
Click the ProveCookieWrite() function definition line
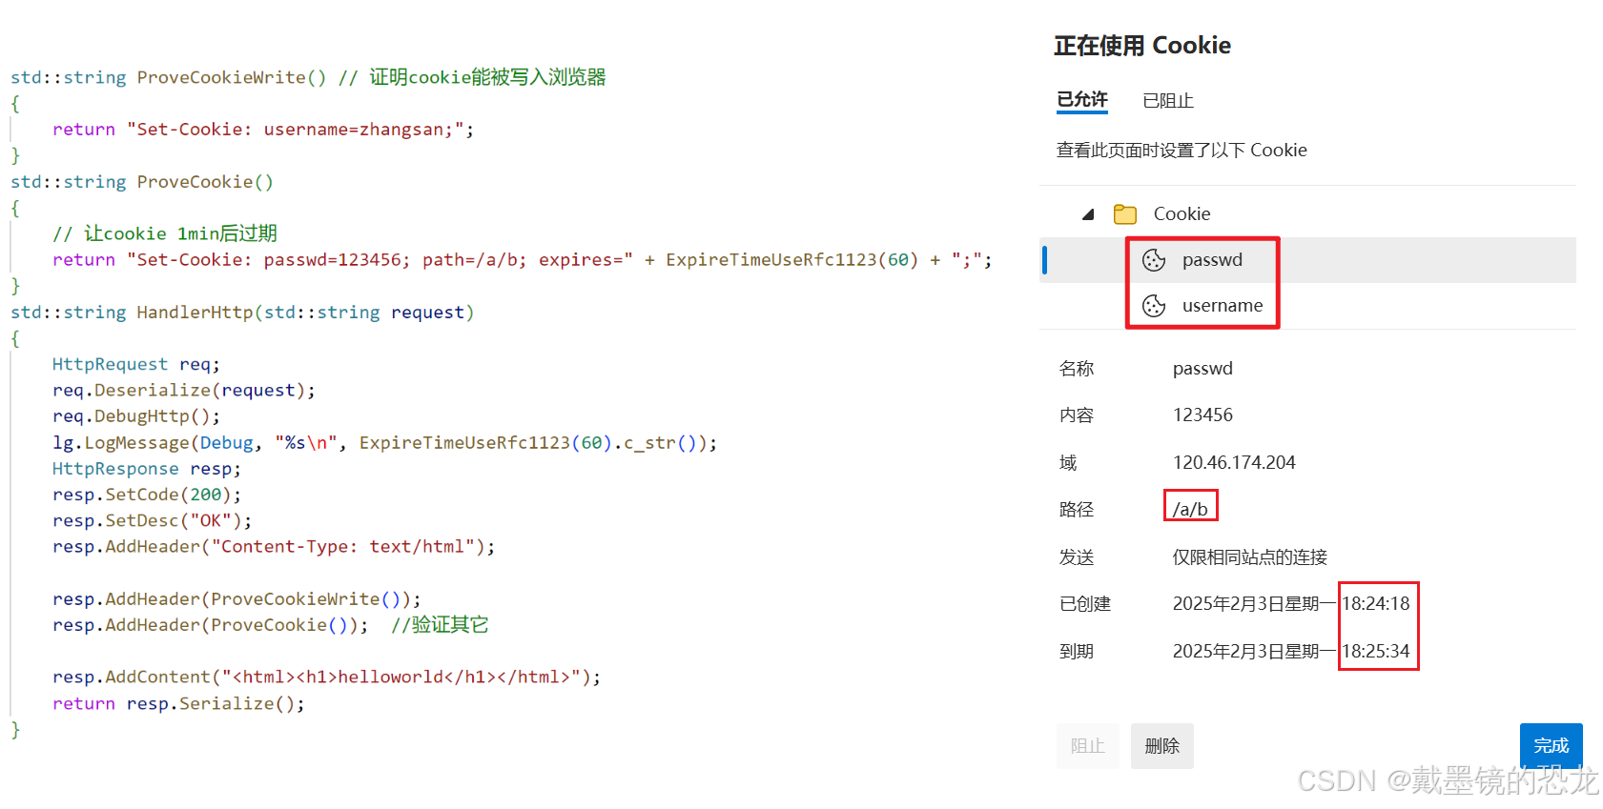pos(308,77)
